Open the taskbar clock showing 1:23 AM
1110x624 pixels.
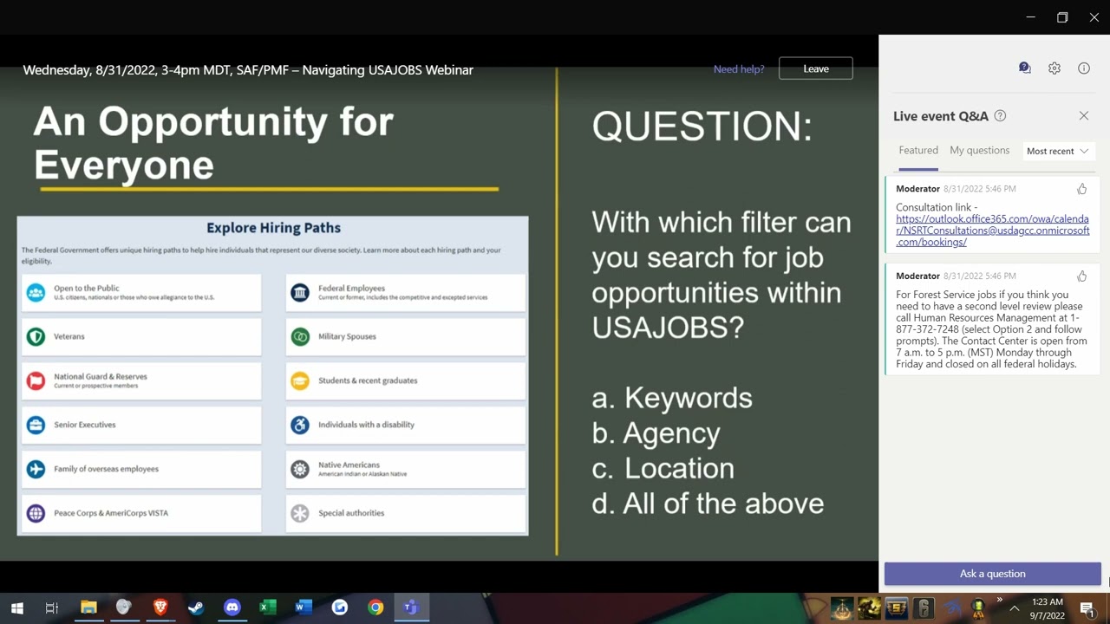pyautogui.click(x=1048, y=608)
